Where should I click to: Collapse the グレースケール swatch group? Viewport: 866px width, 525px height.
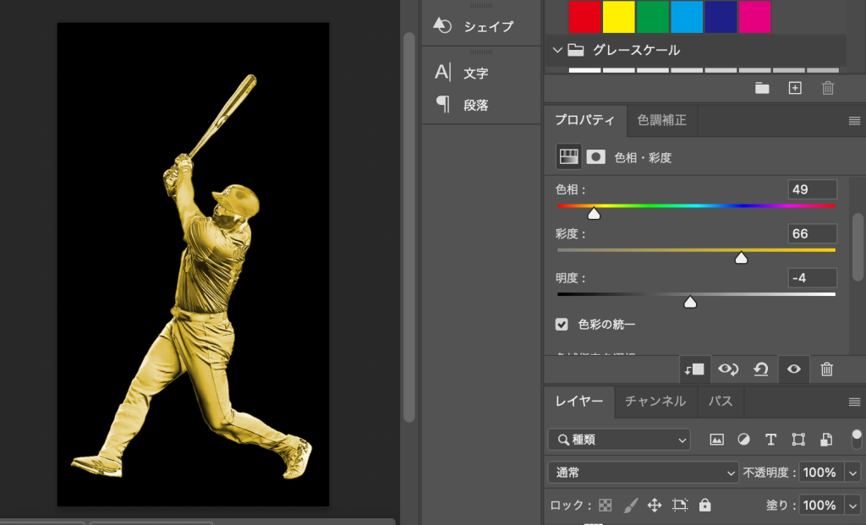(557, 50)
